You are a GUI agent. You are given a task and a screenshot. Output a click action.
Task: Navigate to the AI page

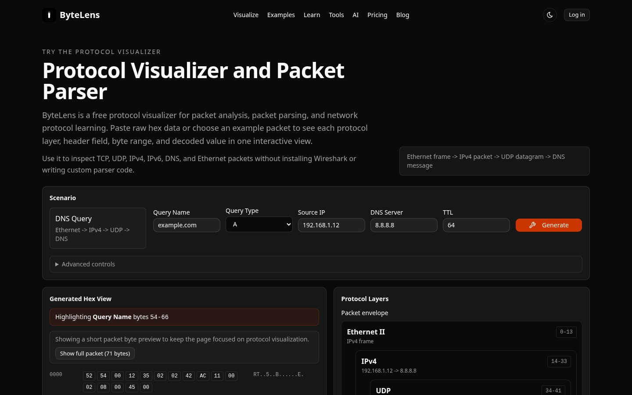[355, 15]
